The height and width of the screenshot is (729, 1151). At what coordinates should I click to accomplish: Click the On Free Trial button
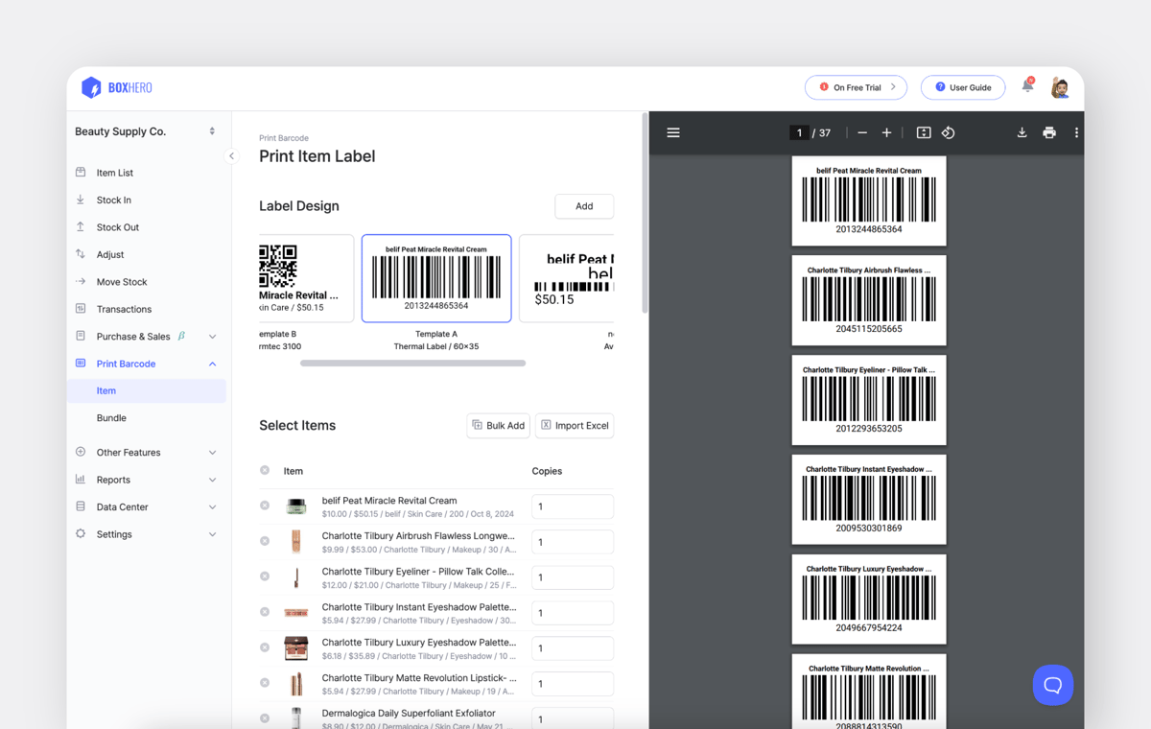[x=856, y=87]
